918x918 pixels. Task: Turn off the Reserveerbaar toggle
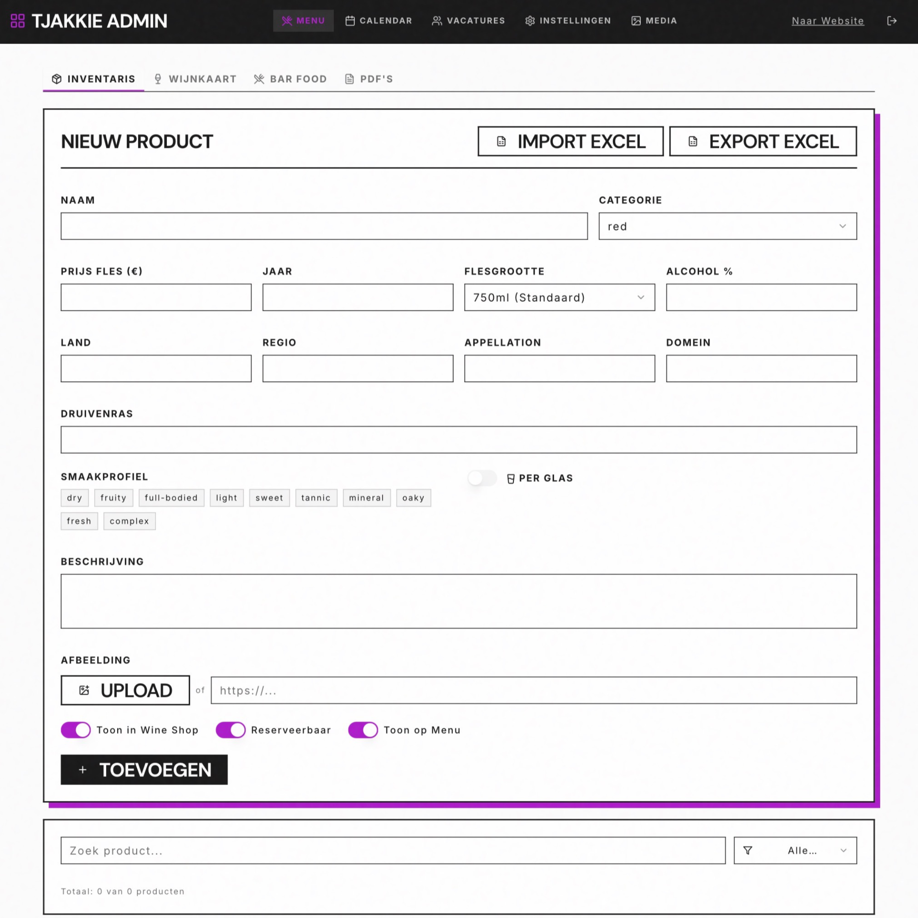click(230, 730)
